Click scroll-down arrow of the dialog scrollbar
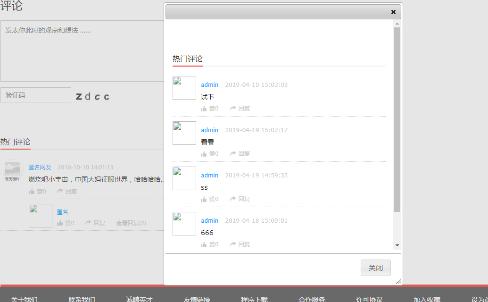 [397, 245]
